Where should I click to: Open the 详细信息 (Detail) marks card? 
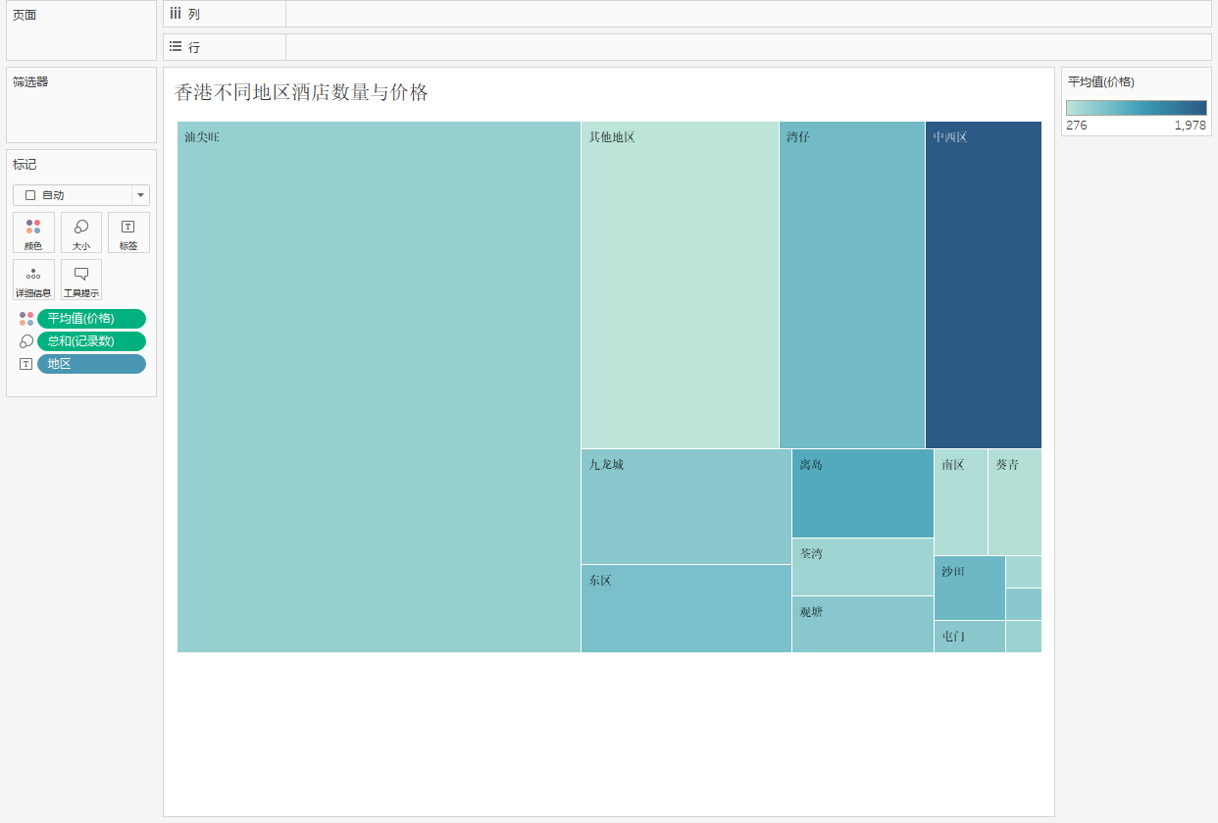click(x=33, y=280)
